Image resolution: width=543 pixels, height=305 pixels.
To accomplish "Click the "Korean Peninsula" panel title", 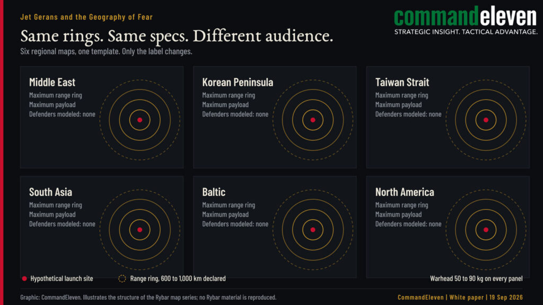I will pos(238,82).
